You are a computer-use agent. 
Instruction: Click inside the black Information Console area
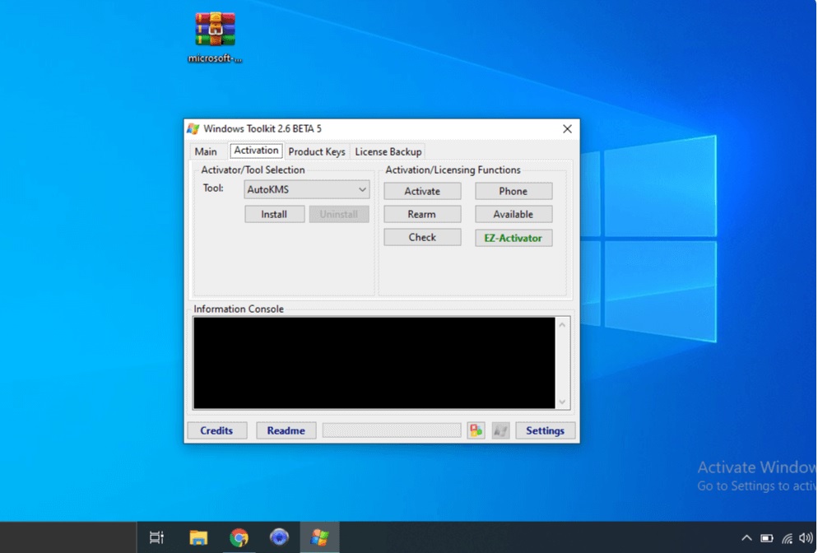tap(374, 363)
